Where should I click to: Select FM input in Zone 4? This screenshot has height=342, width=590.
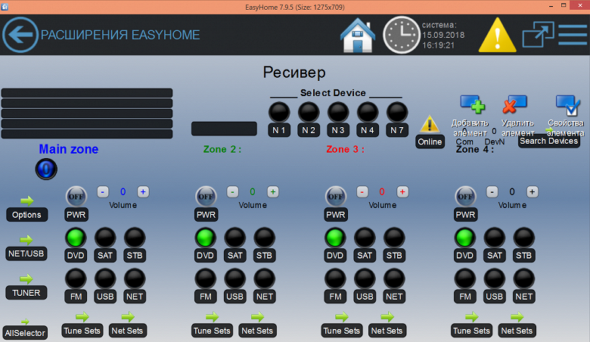[x=465, y=278]
